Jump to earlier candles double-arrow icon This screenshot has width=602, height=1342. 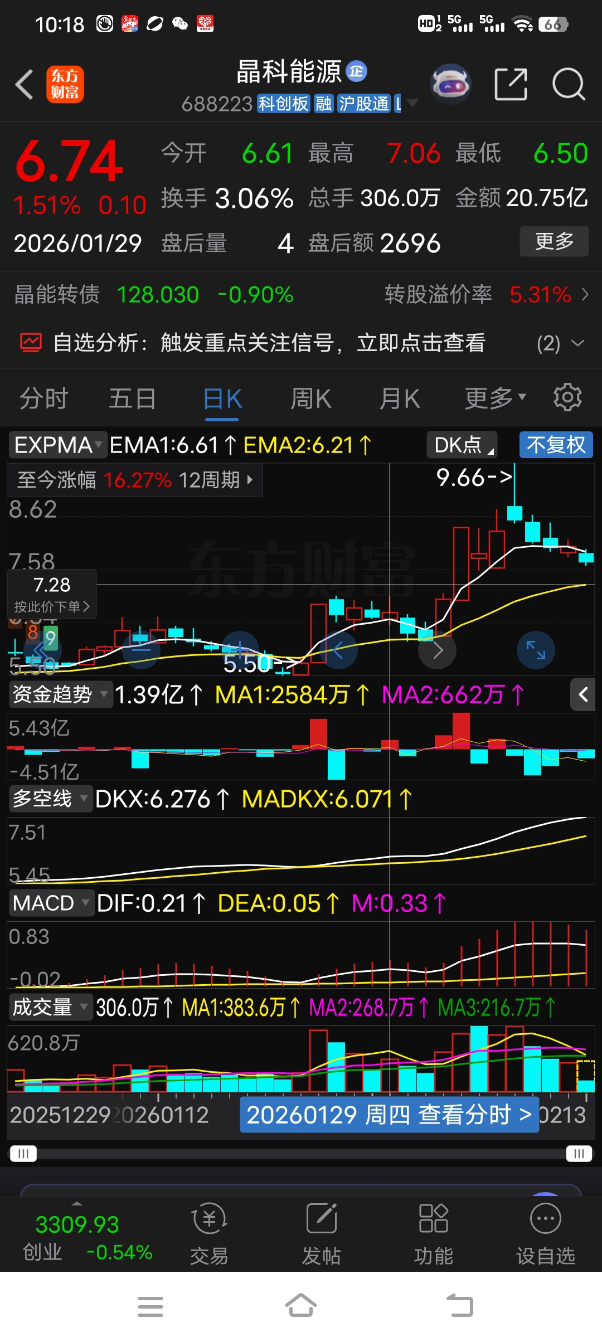43,650
